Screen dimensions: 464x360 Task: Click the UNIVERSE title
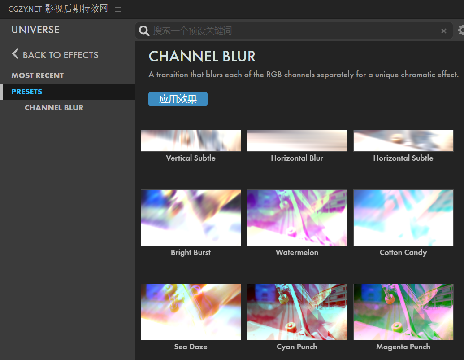coord(35,30)
